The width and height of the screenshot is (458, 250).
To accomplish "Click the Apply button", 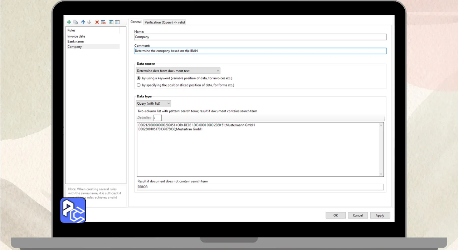I will 380,215.
